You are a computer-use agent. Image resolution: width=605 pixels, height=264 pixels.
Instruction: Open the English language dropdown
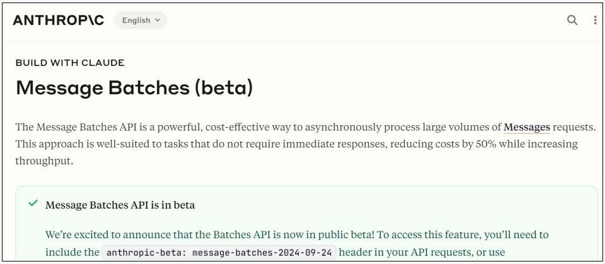(x=141, y=20)
